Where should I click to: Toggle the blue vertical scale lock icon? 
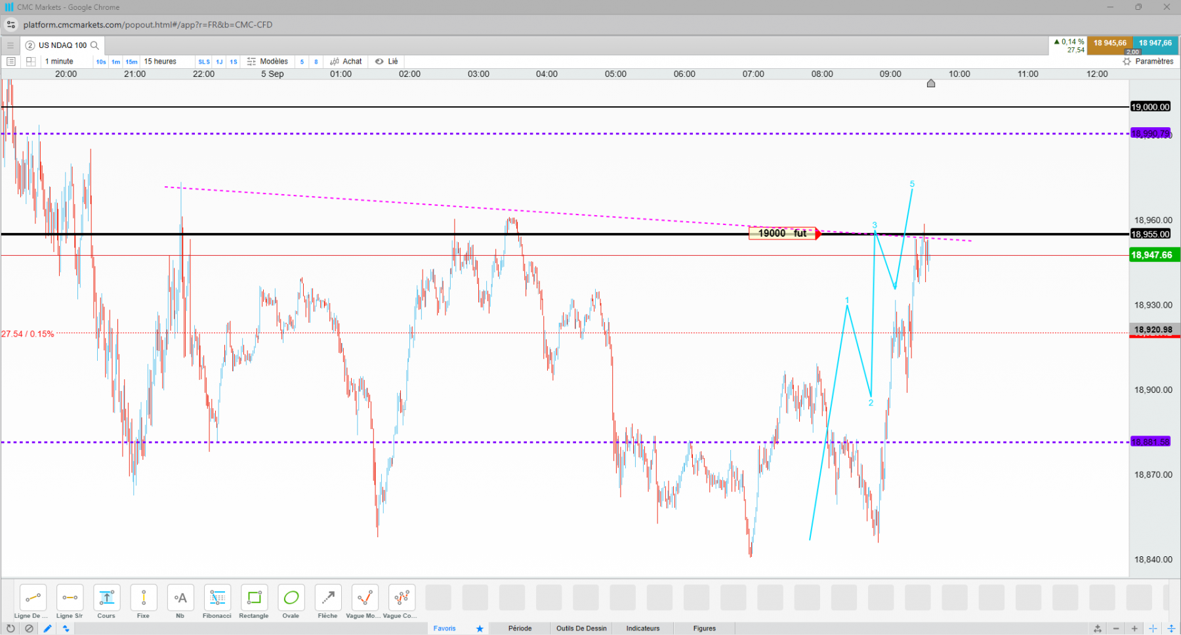(x=1171, y=628)
